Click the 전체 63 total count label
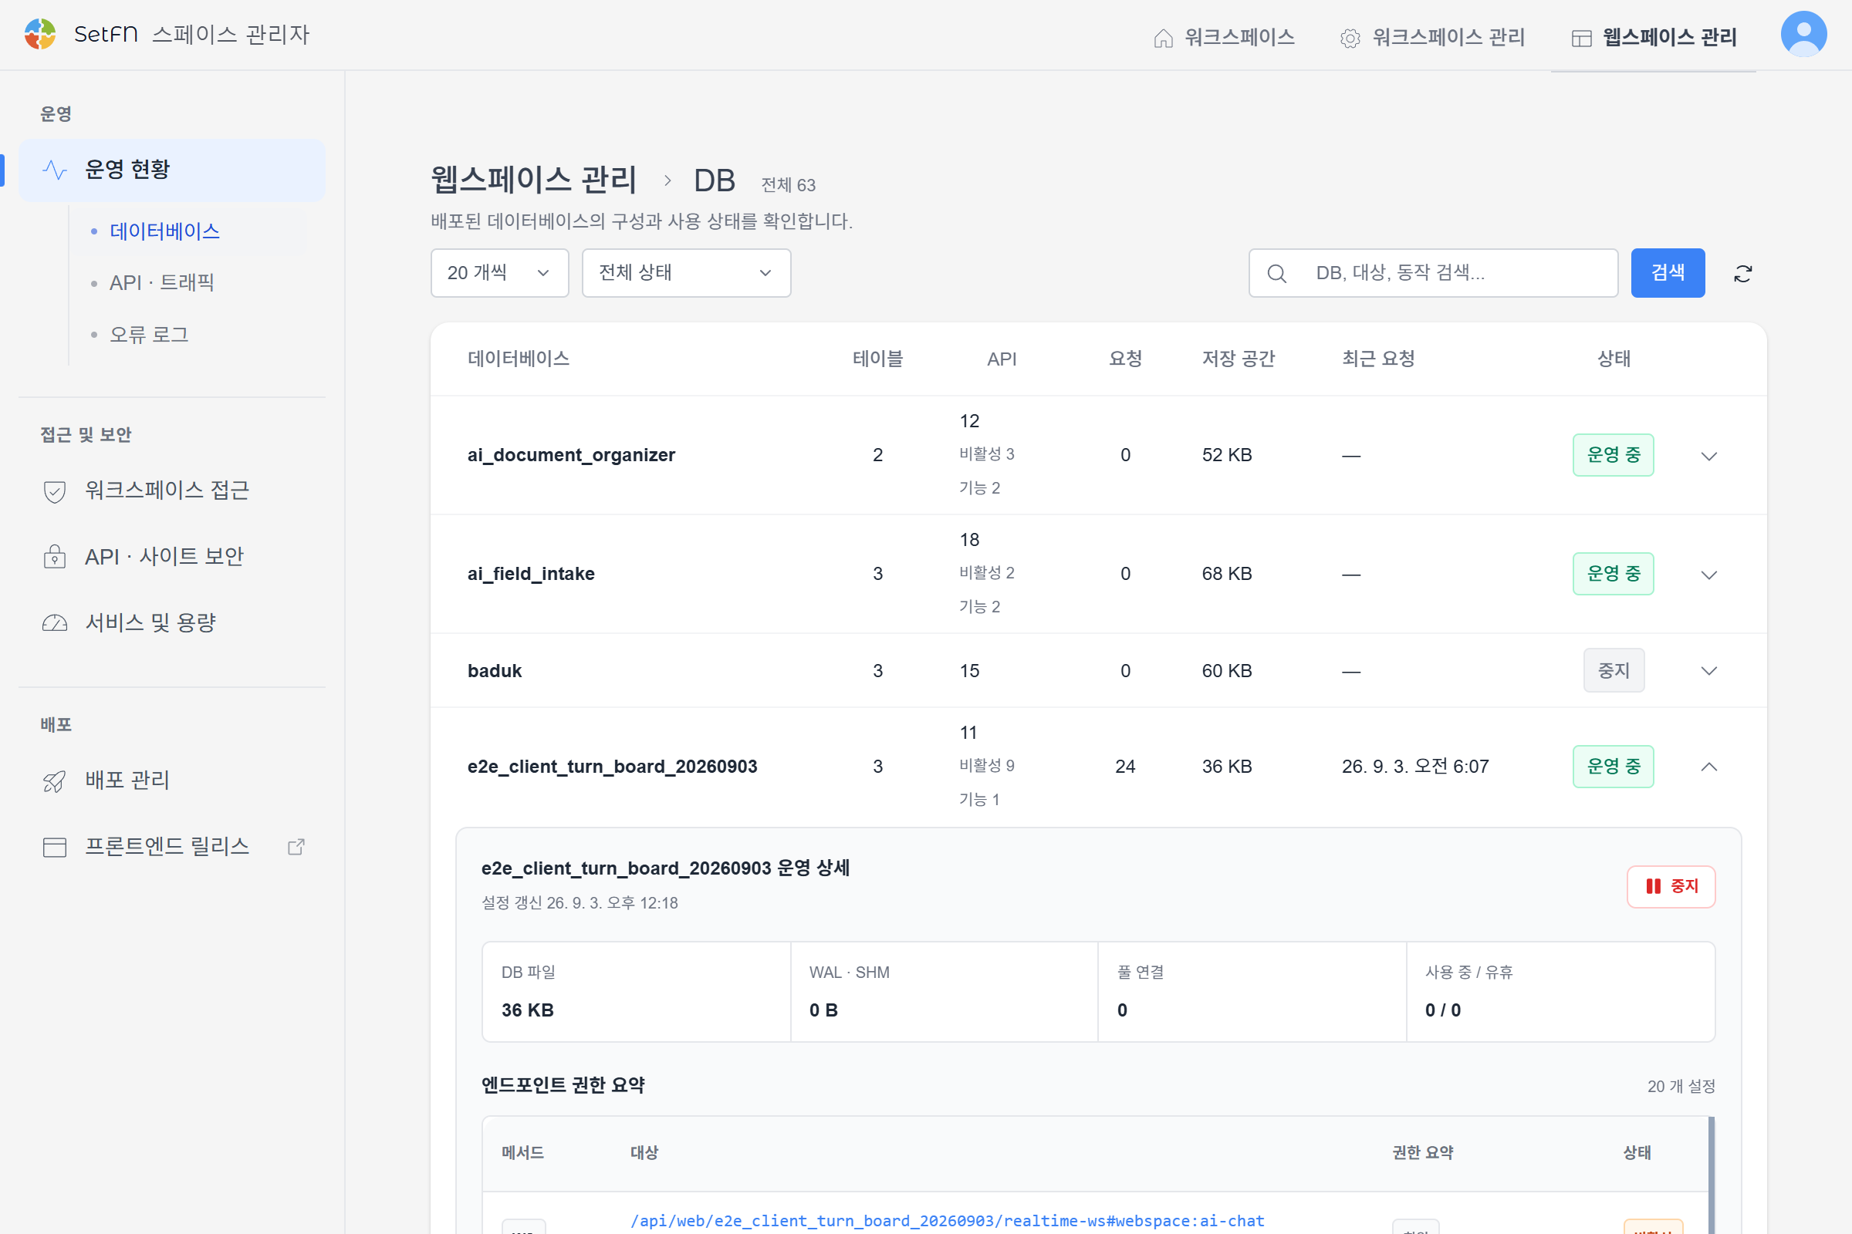 [788, 185]
